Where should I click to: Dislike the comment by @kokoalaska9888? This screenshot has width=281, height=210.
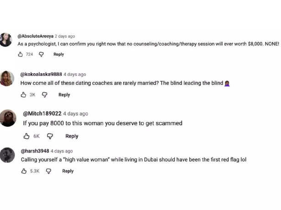[x=45, y=95]
